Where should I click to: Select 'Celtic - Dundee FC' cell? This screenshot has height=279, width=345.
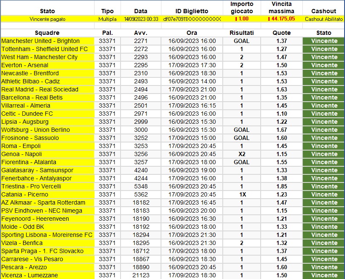coord(48,114)
